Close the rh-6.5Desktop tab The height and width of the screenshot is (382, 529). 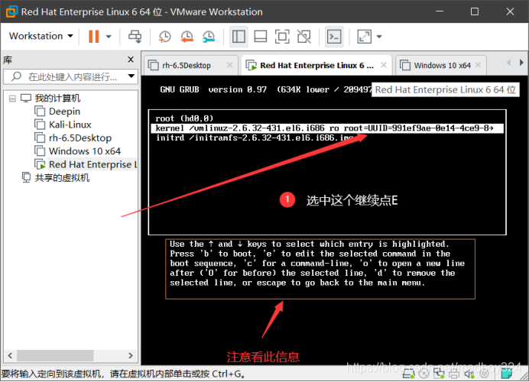pyautogui.click(x=230, y=65)
